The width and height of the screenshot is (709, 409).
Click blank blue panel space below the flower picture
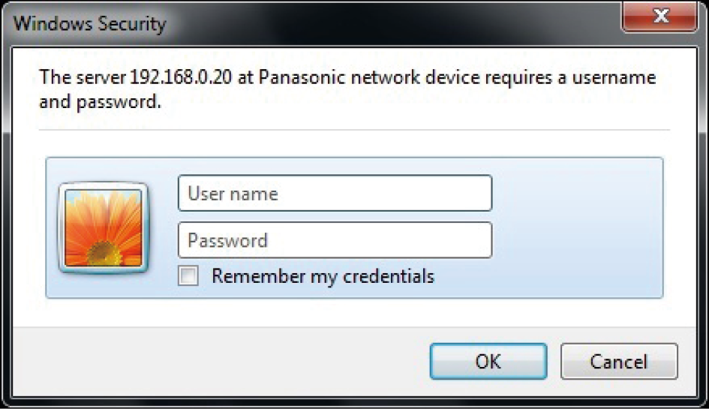(x=104, y=287)
